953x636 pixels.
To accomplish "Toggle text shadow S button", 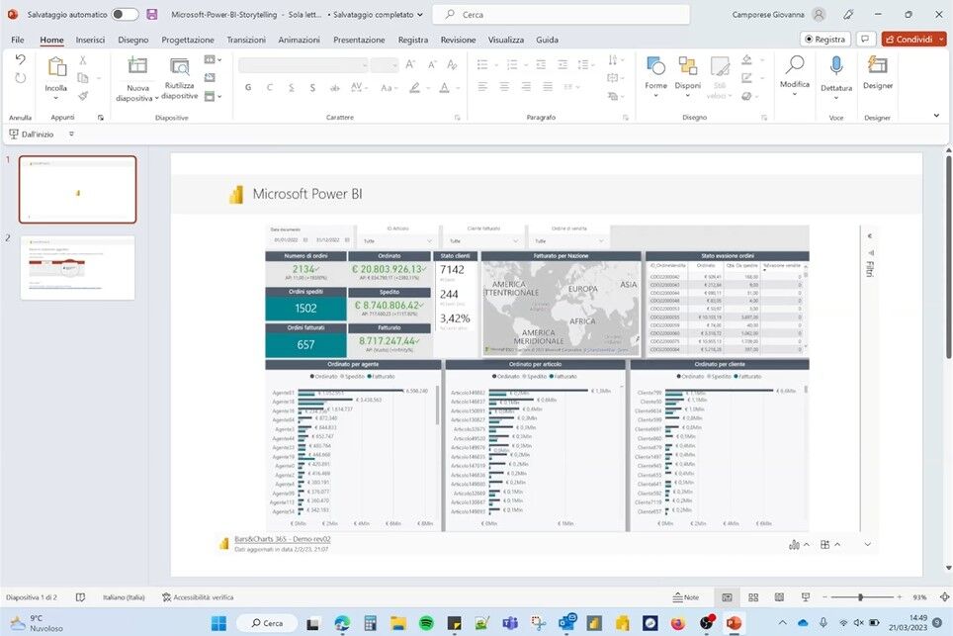I will pos(312,88).
